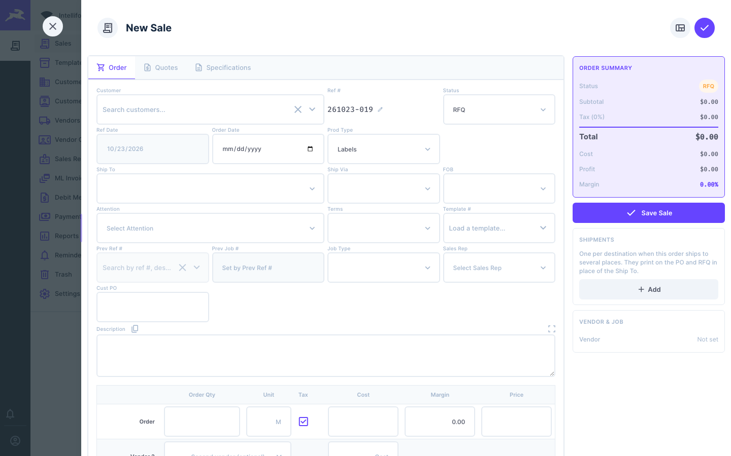Confirm sale with purple checkmark icon
The image size is (731, 456).
(x=705, y=28)
